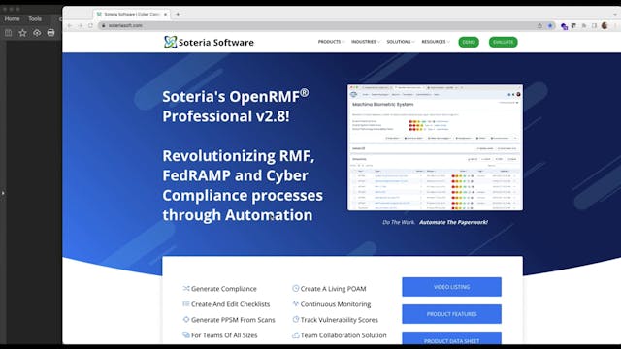The image size is (621, 349).
Task: Click the share icon in address bar
Action: pyautogui.click(x=539, y=26)
